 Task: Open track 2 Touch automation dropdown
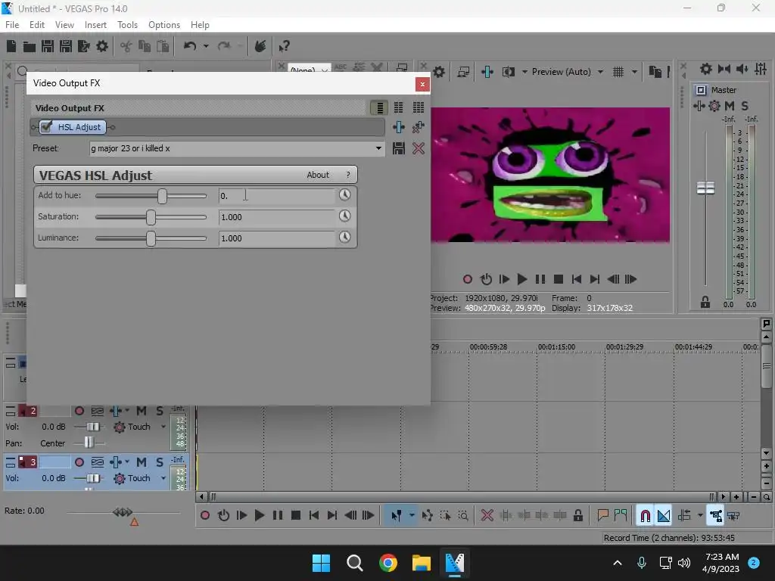[163, 427]
